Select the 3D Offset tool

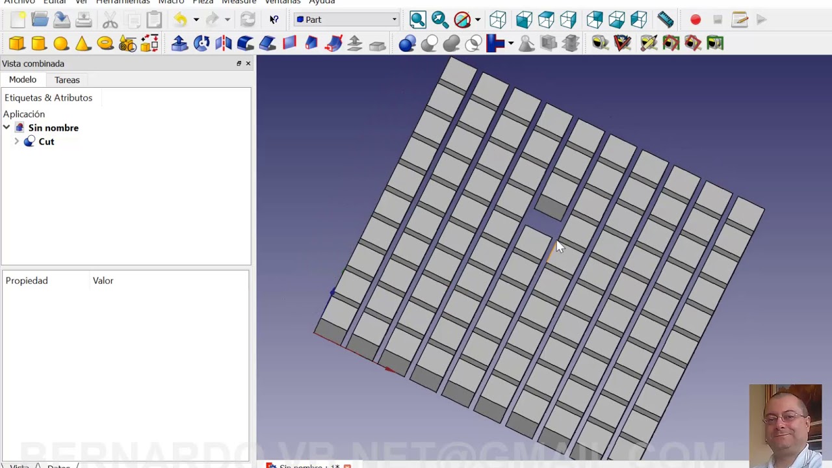pyautogui.click(x=355, y=44)
